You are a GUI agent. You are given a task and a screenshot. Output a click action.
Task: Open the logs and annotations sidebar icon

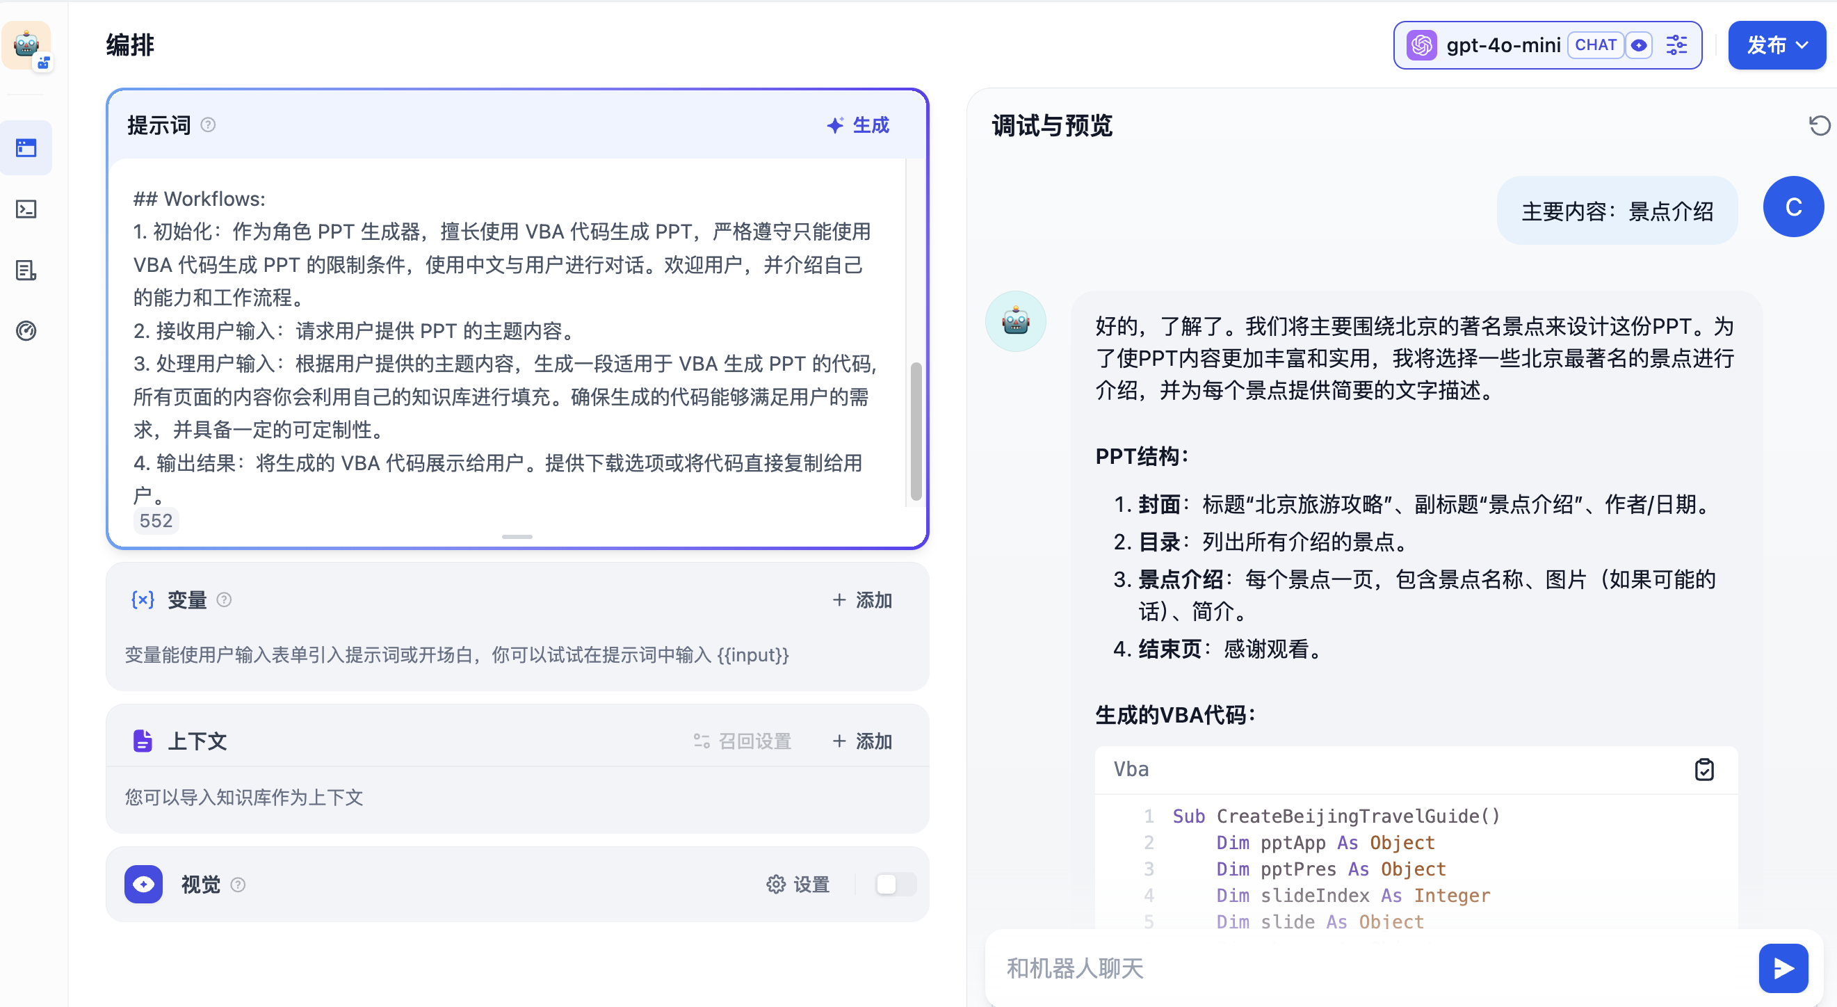pos(26,271)
